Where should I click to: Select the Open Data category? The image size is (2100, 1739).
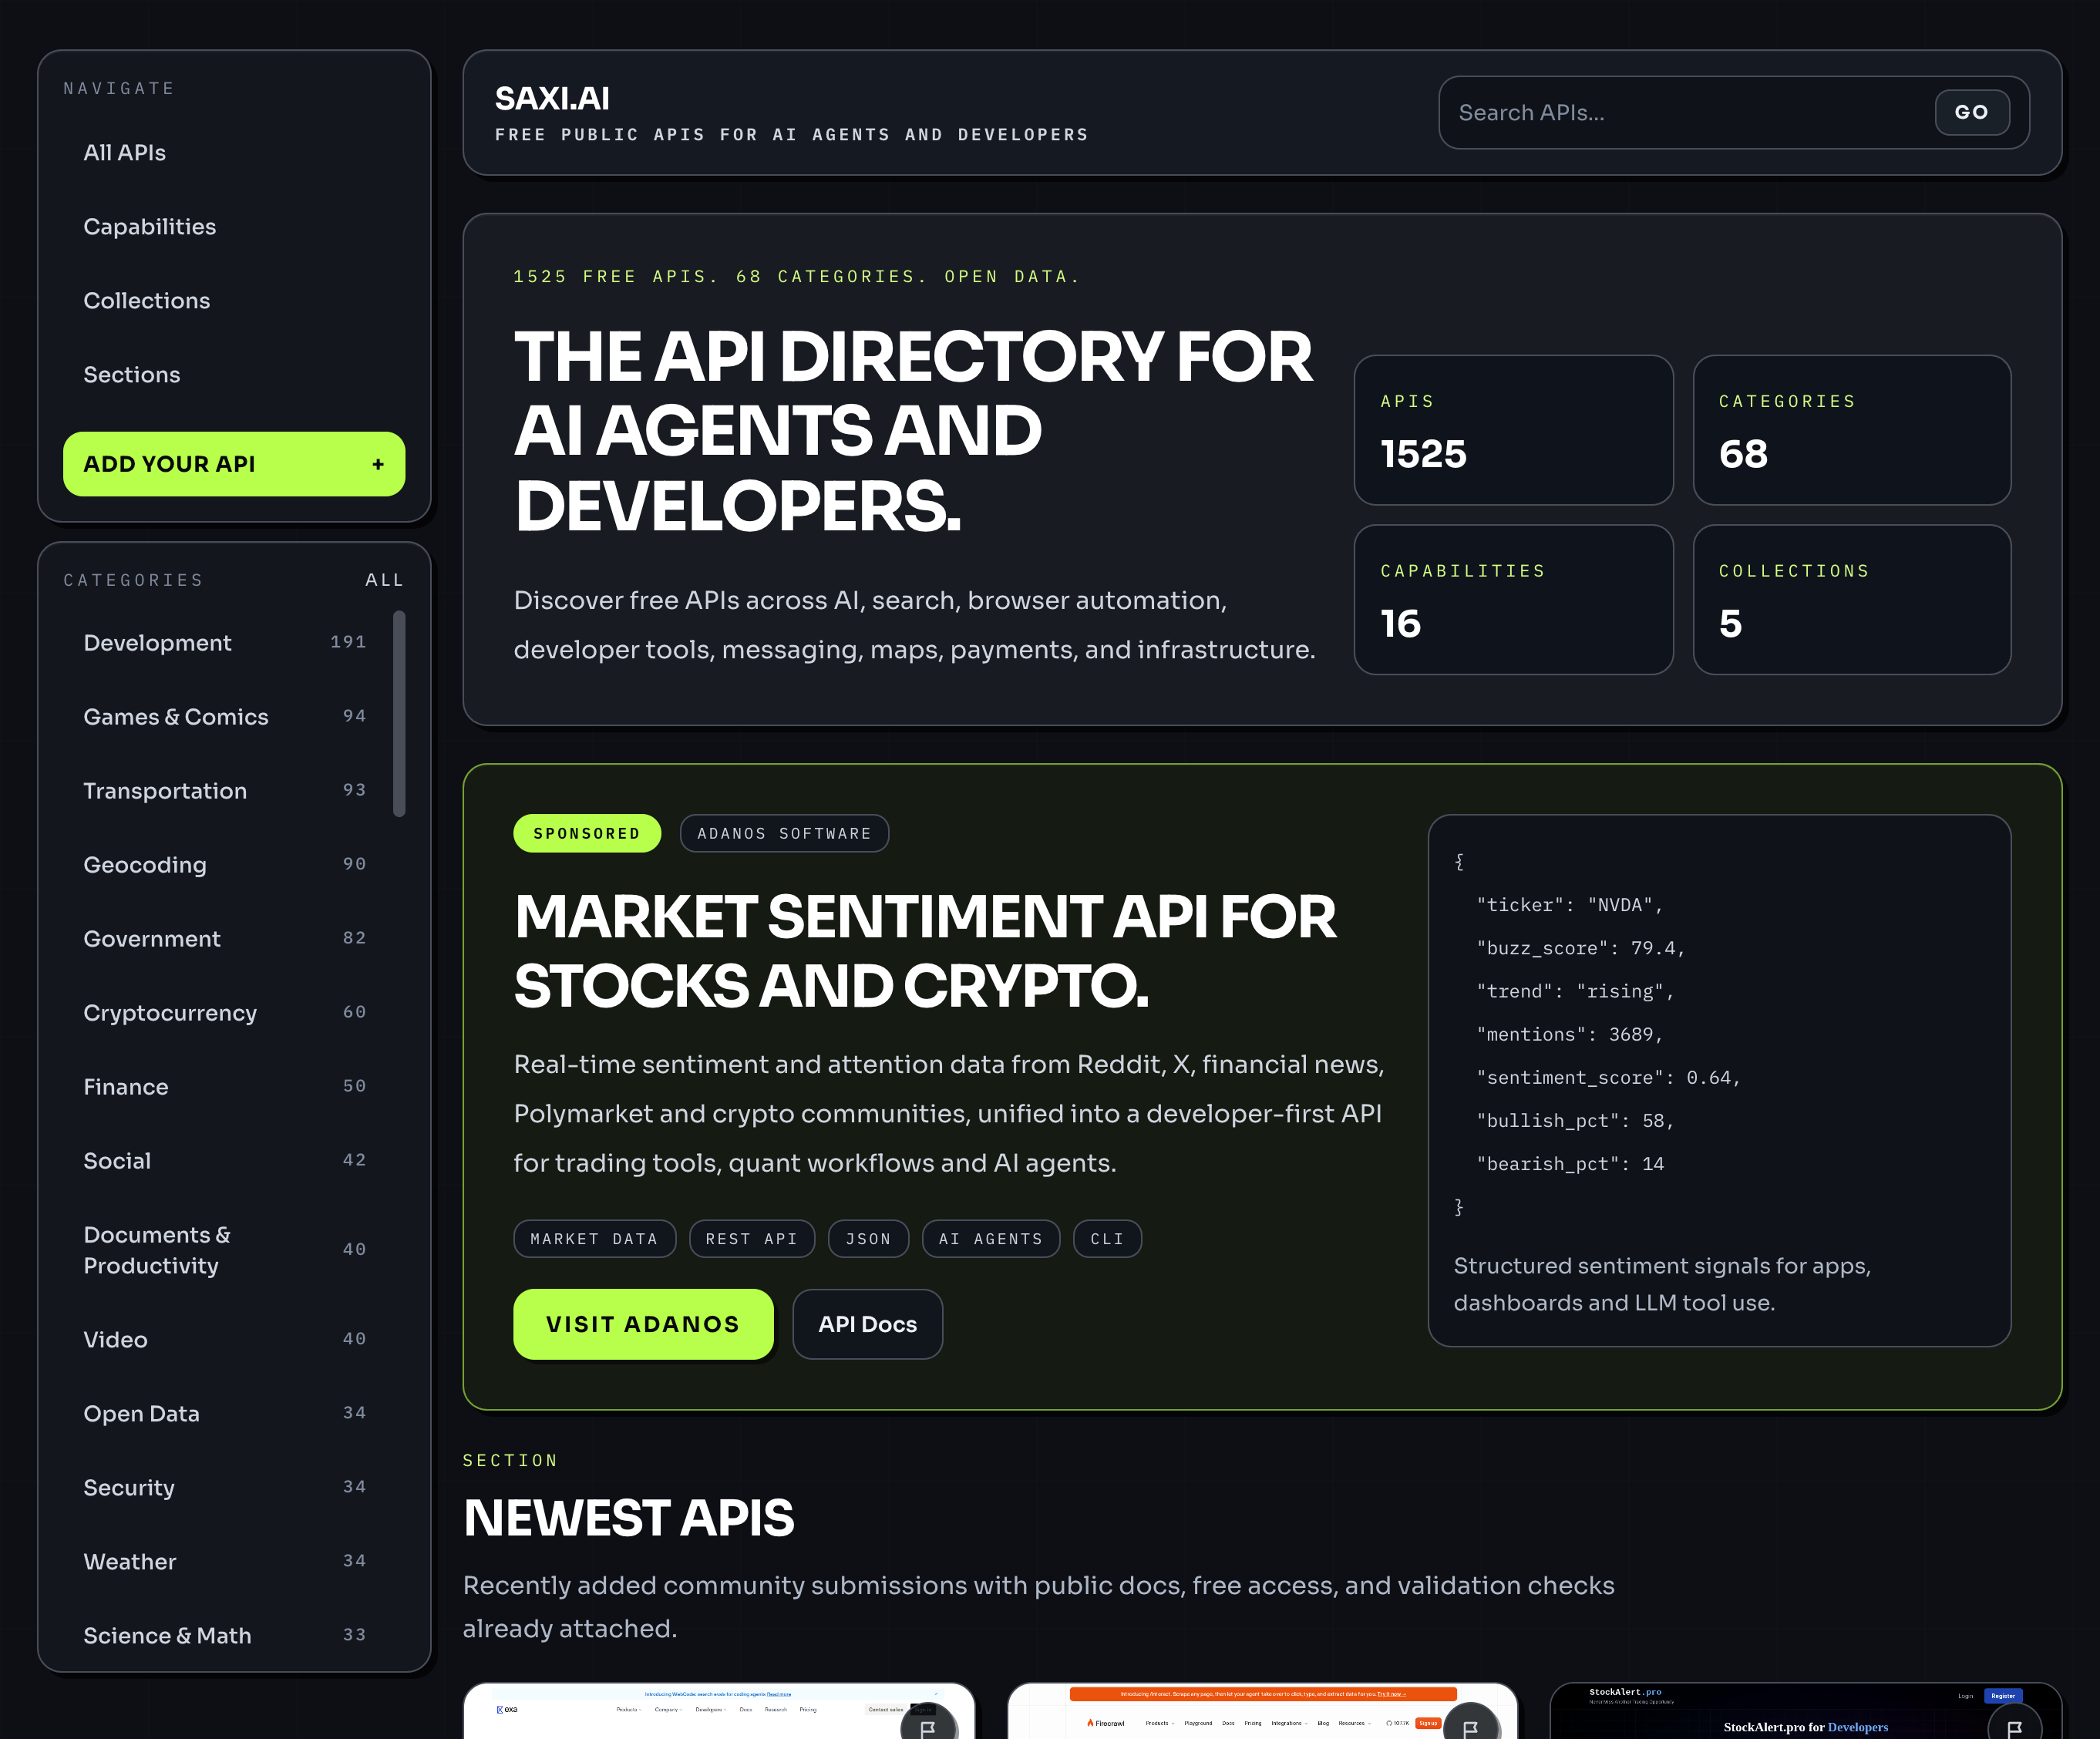pyautogui.click(x=225, y=1414)
